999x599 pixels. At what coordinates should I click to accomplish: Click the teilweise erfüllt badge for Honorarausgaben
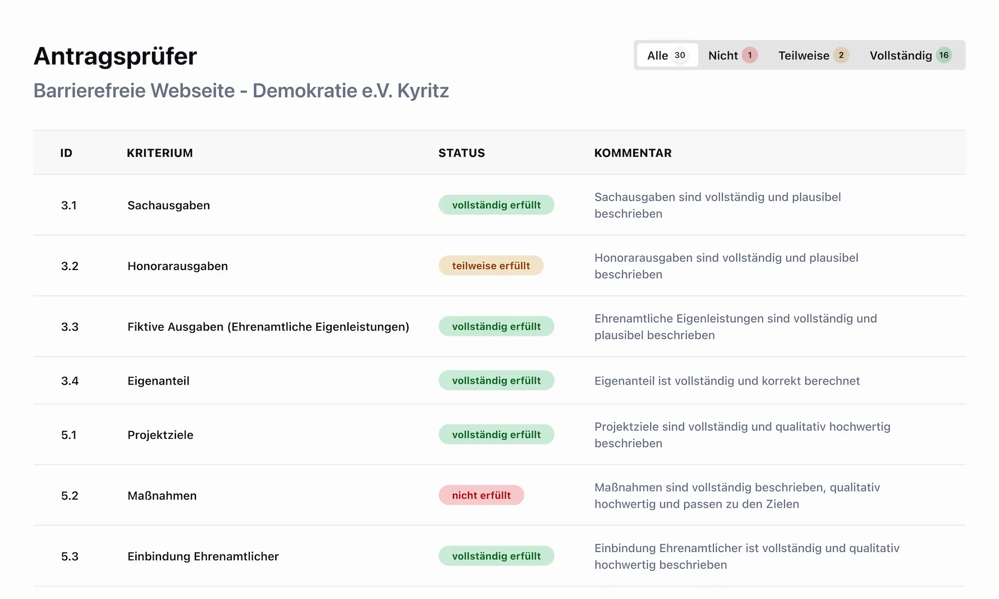click(x=491, y=266)
